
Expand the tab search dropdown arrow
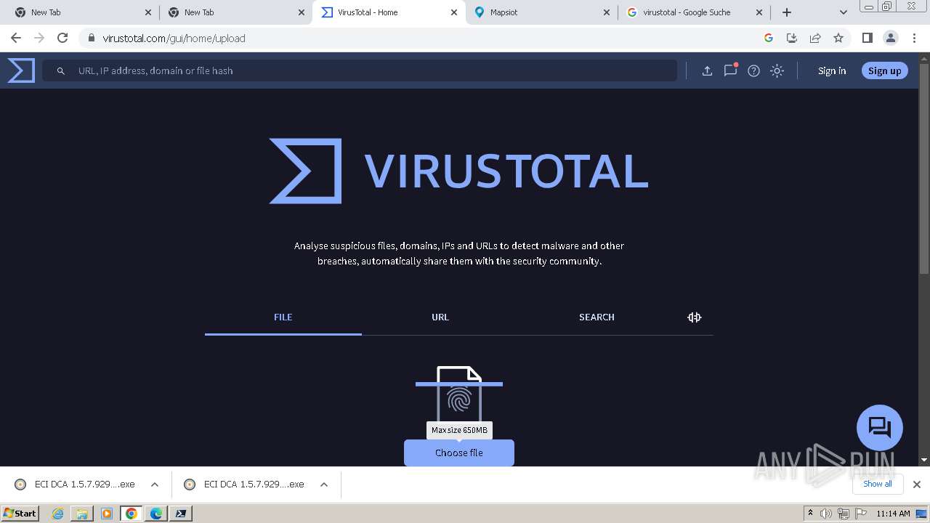[844, 12]
